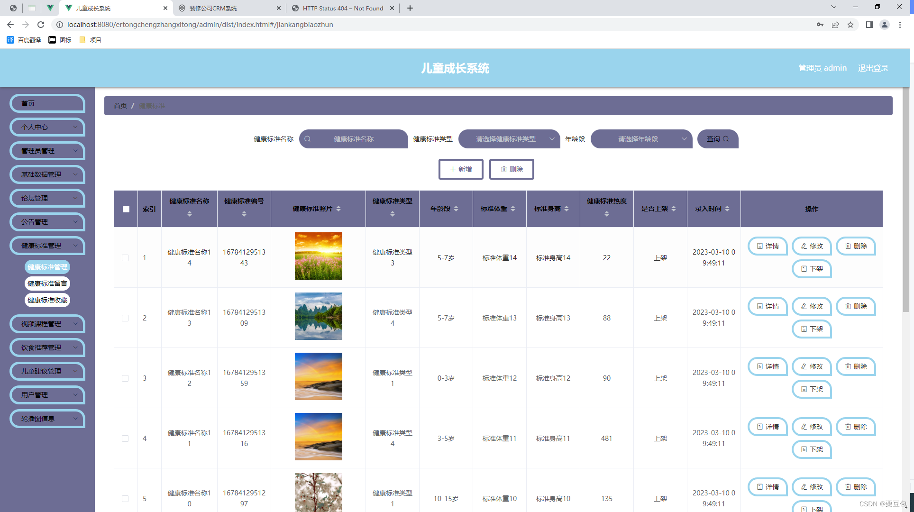
Task: Click browser profile avatar icon
Action: click(884, 25)
